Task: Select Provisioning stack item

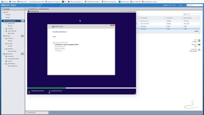Action: [13, 59]
